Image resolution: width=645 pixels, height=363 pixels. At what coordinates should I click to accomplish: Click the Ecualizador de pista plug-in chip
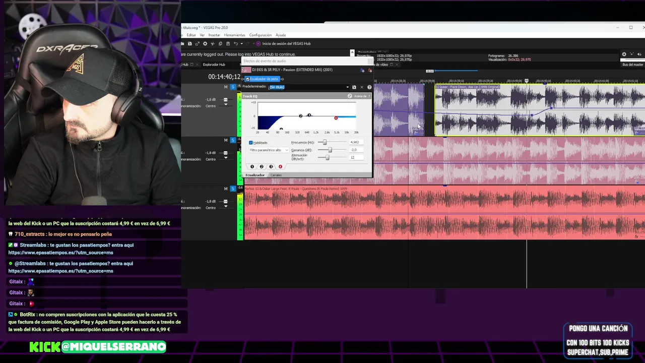(262, 79)
